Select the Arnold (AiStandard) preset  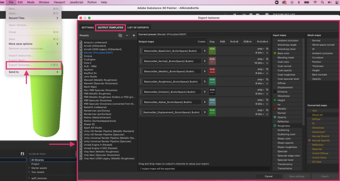click(x=95, y=46)
